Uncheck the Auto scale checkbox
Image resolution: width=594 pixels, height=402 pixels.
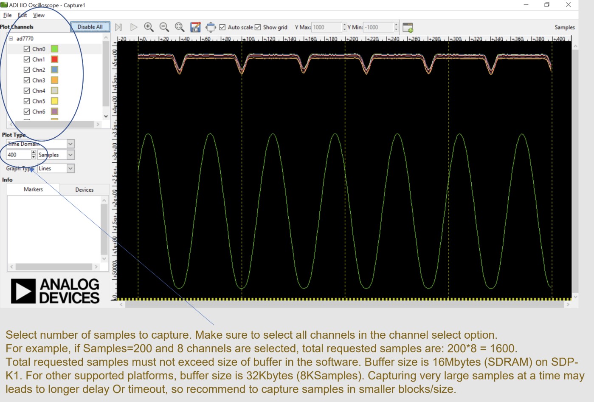(222, 27)
